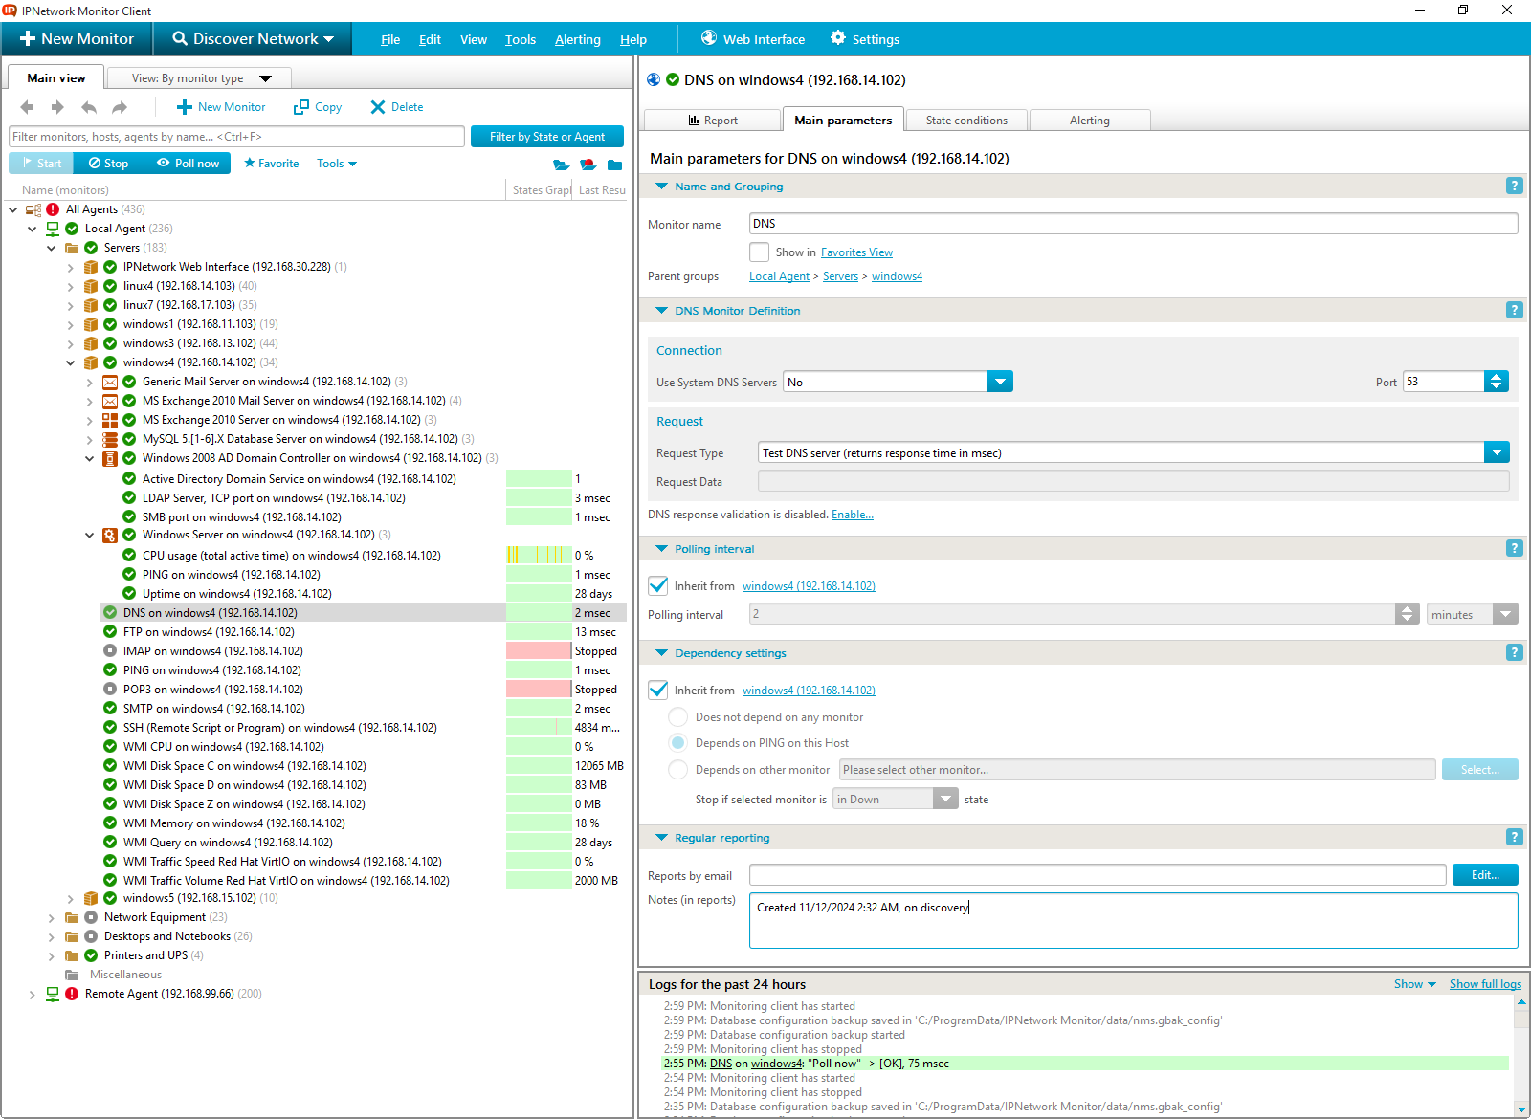
Task: Open the Use System DNS Servers dropdown
Action: tap(1000, 382)
